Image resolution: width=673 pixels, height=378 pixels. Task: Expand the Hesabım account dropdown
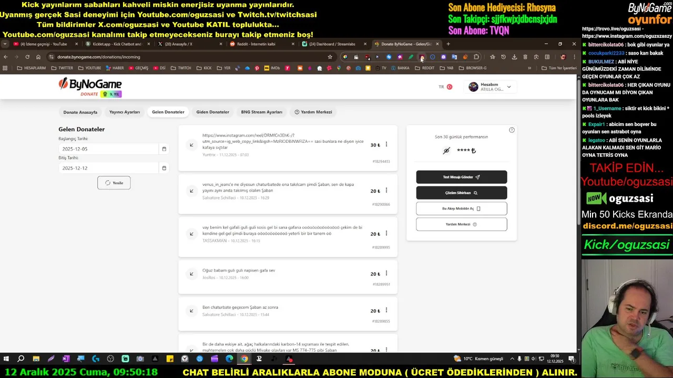coord(490,87)
